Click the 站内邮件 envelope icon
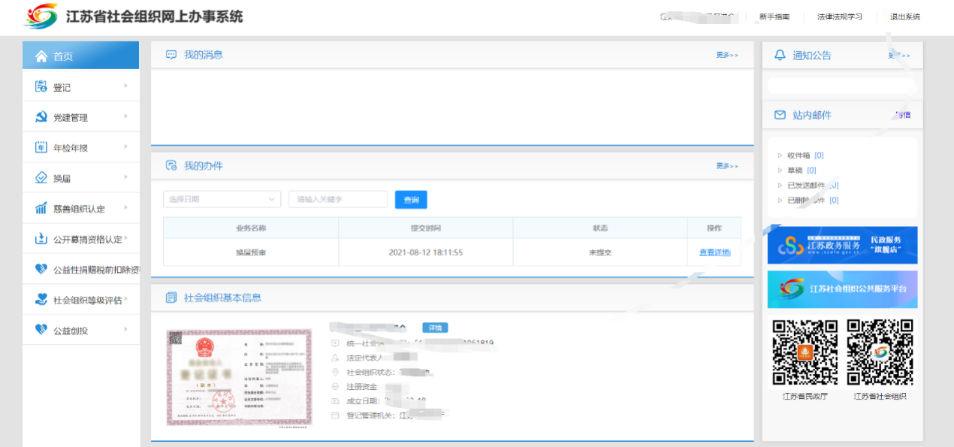Screen dimensions: 954x447 [x=779, y=115]
